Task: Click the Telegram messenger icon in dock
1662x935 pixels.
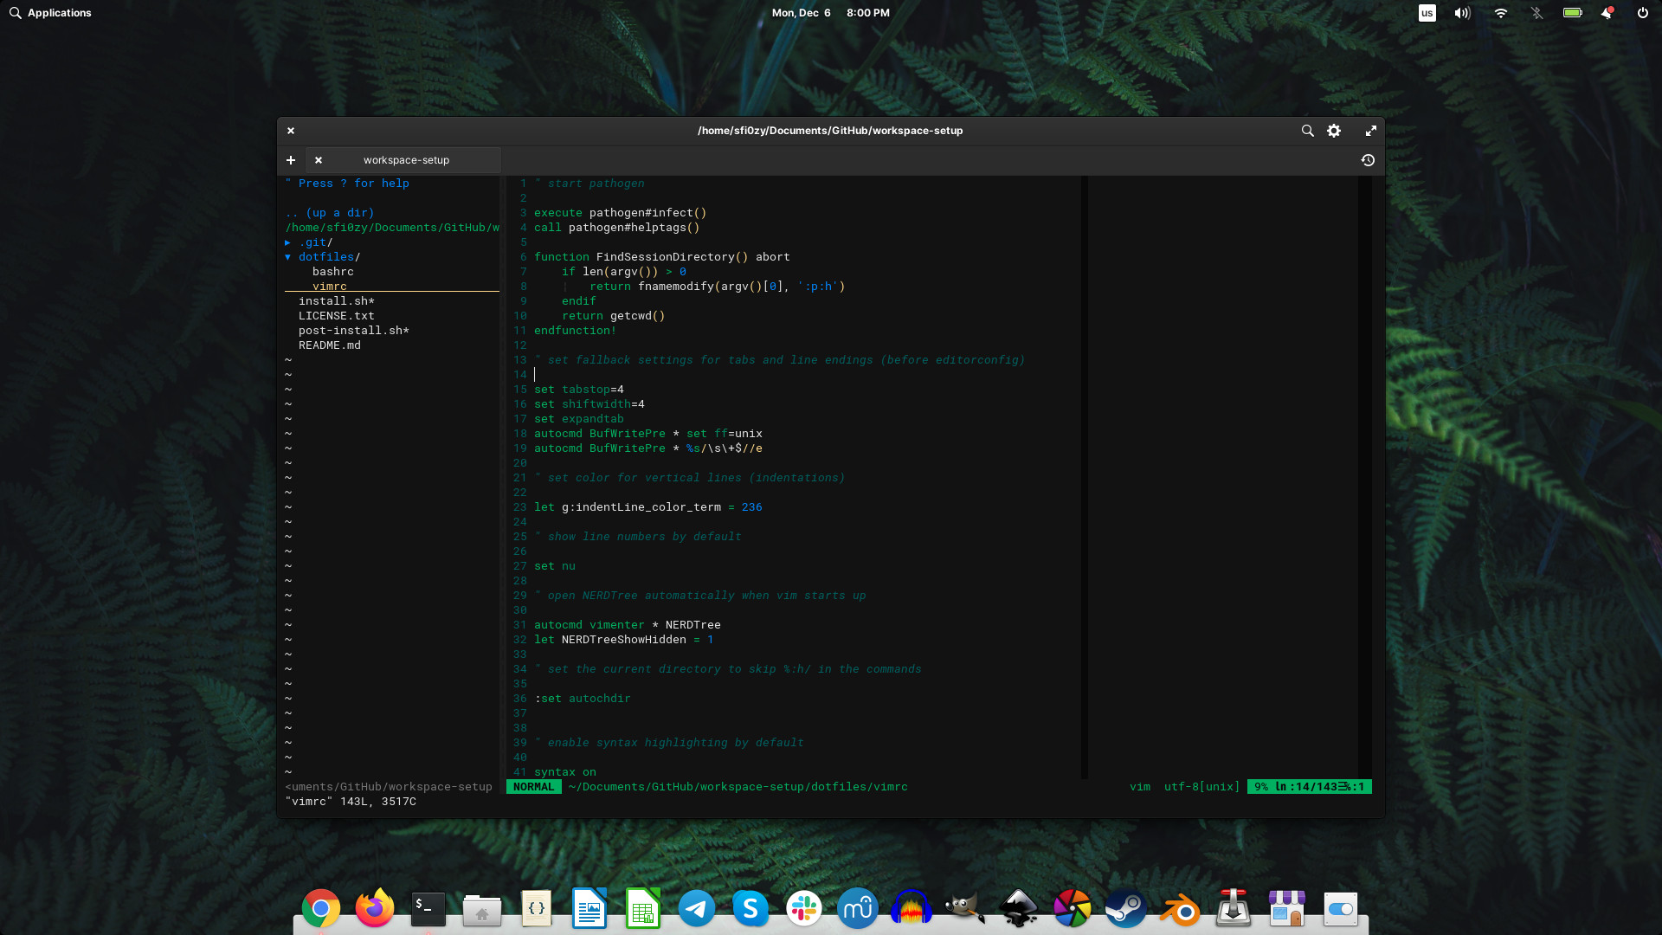Action: click(x=696, y=907)
